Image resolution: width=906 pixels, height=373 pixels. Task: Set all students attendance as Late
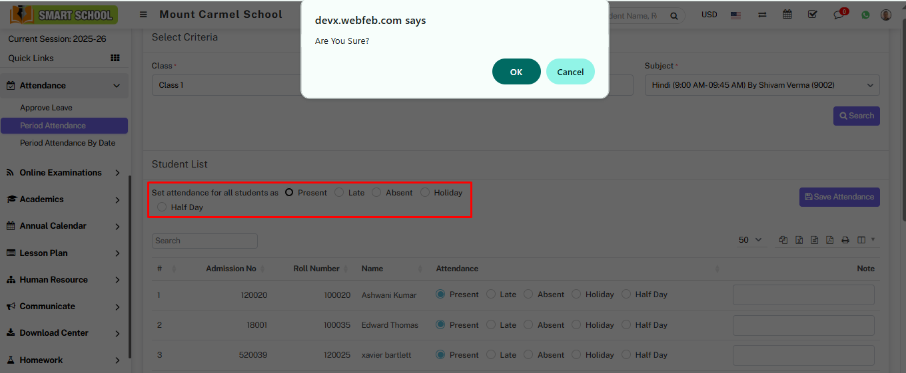click(x=339, y=193)
